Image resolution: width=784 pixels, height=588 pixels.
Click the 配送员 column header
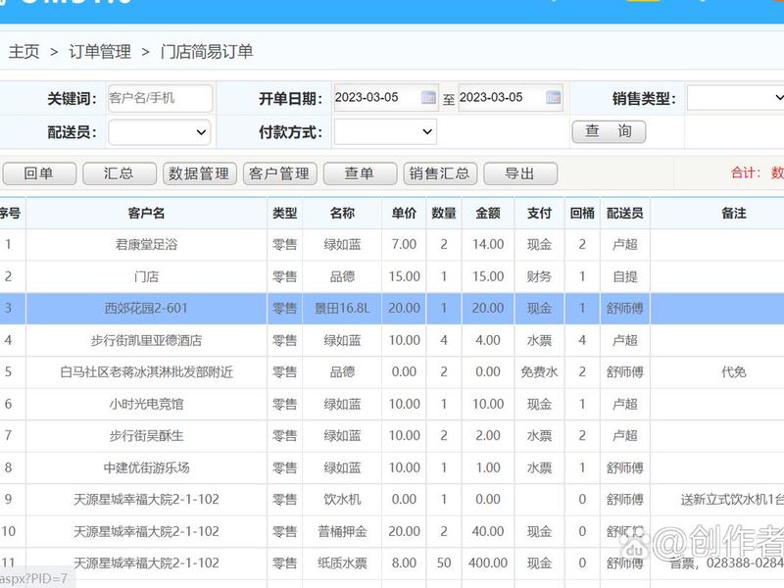[625, 213]
